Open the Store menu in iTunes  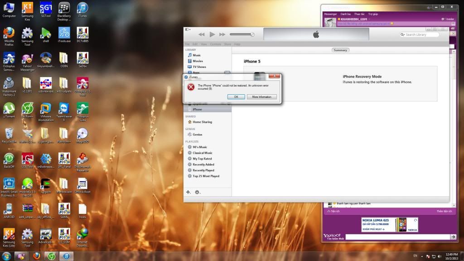(227, 44)
